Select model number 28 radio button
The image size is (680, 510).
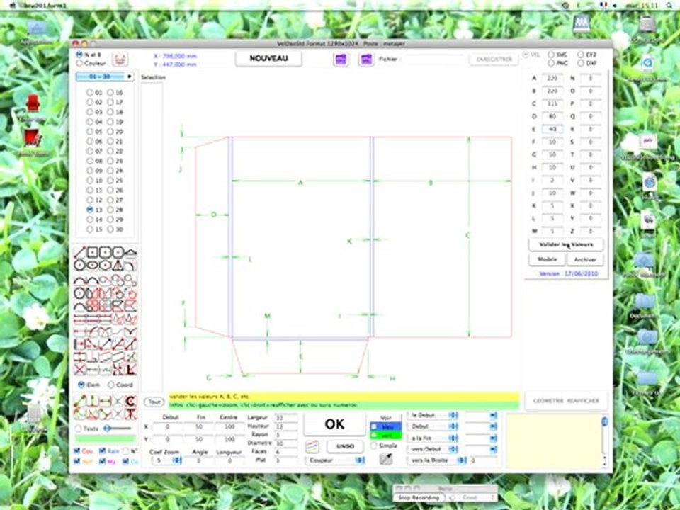click(x=110, y=210)
